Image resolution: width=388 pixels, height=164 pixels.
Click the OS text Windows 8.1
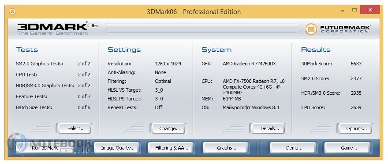tap(265, 107)
